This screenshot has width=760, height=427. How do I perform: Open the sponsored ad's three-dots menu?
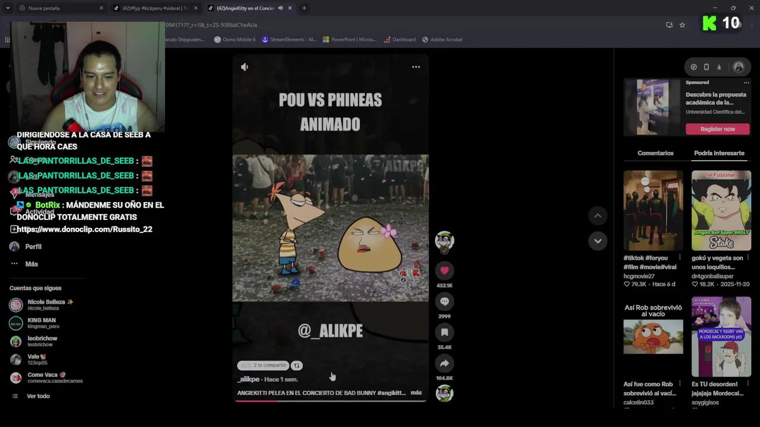746,82
